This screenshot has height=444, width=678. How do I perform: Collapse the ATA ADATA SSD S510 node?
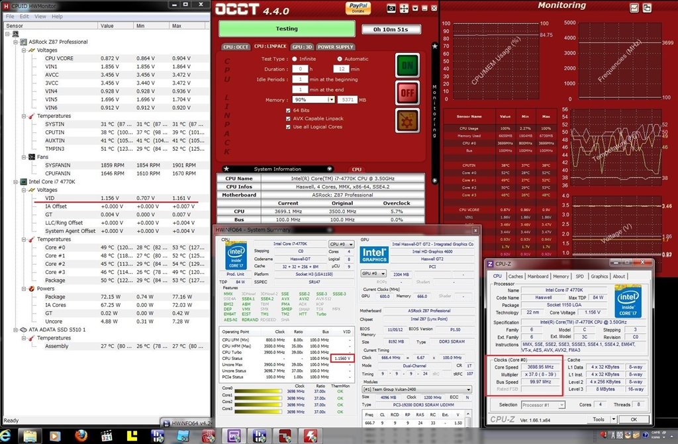coord(16,330)
